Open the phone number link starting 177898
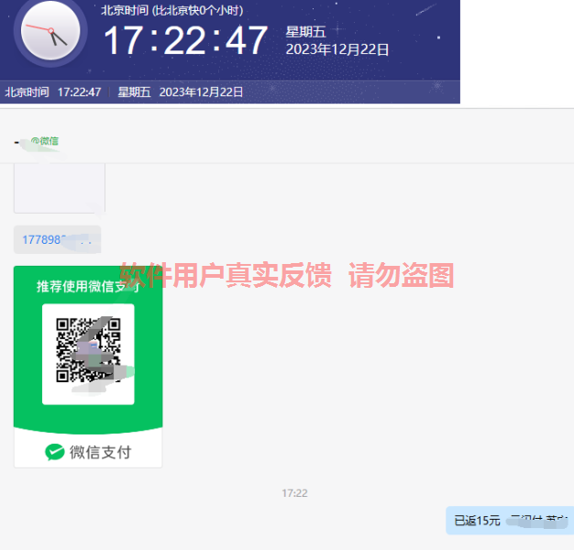 tap(57, 239)
